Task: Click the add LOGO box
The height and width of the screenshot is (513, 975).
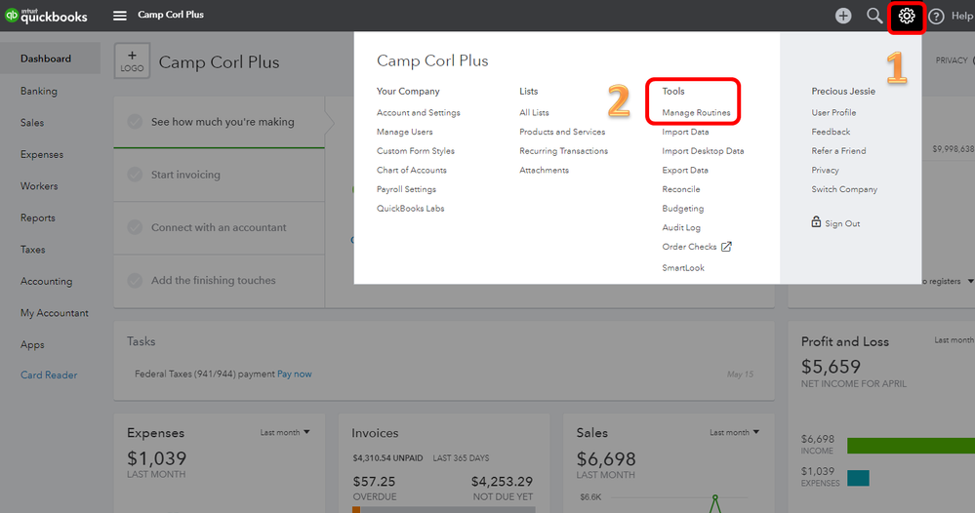Action: (132, 60)
